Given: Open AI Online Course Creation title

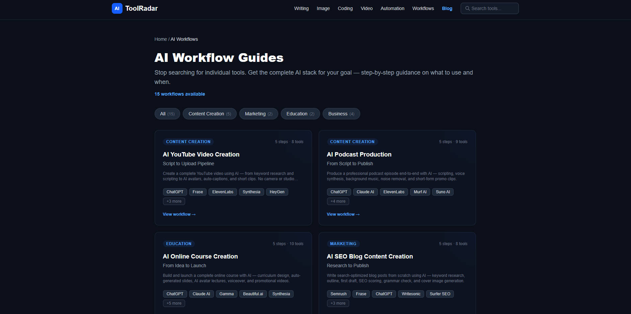Looking at the screenshot, I should [x=200, y=256].
